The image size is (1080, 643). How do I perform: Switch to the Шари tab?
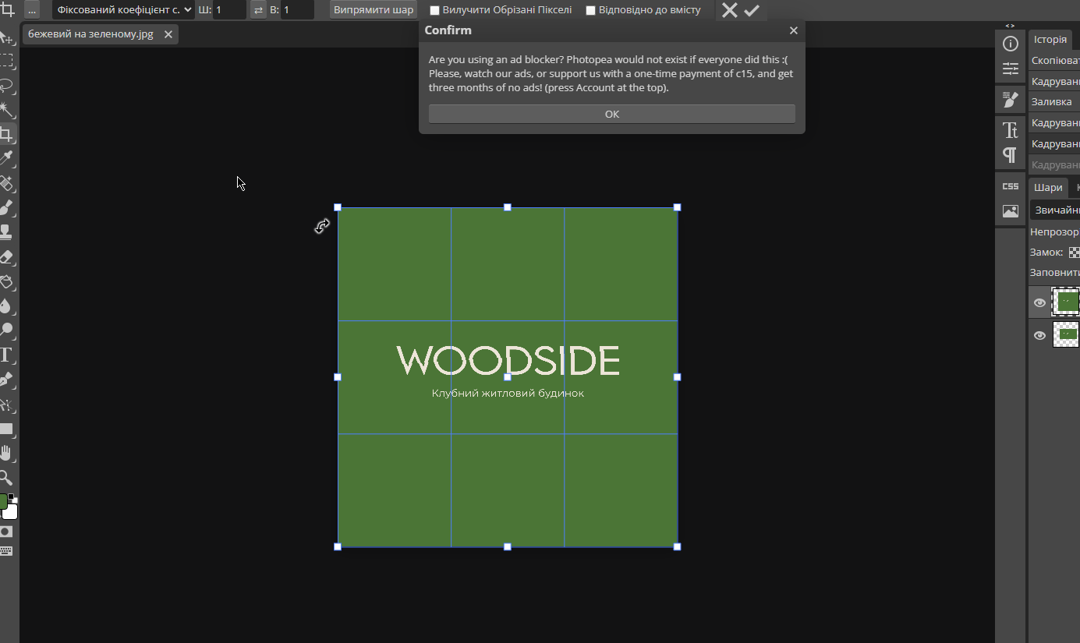pos(1048,188)
